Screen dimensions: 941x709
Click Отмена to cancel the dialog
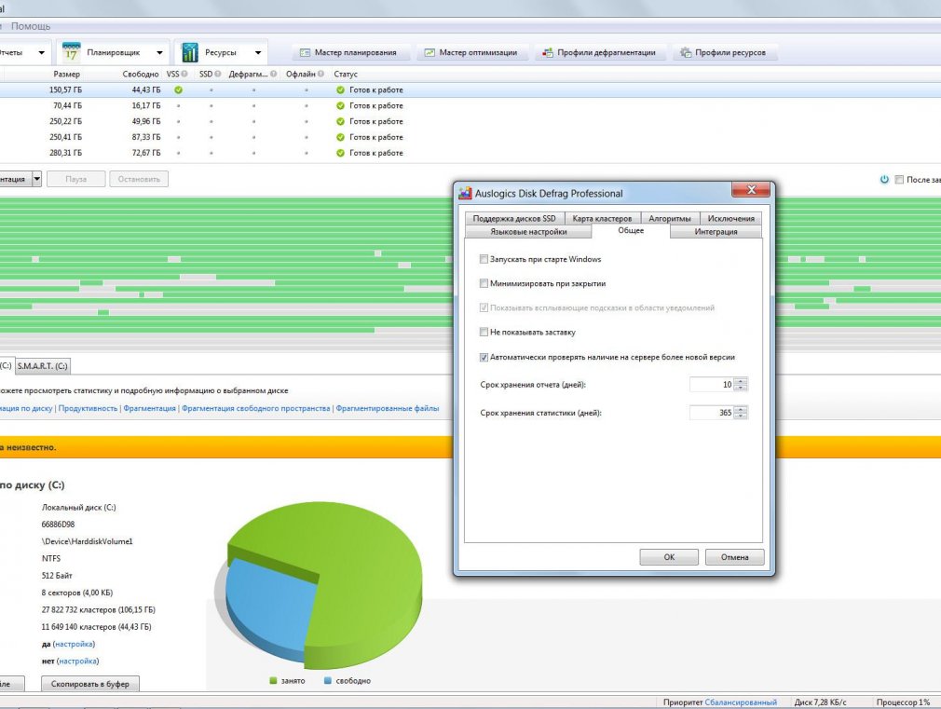[734, 557]
